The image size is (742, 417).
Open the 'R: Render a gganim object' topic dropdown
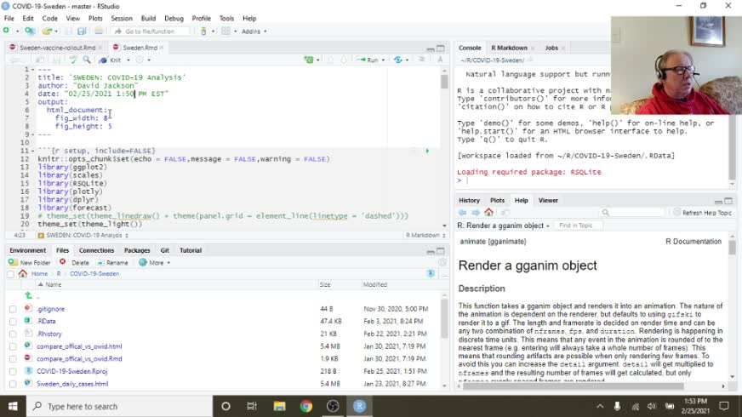tap(503, 226)
